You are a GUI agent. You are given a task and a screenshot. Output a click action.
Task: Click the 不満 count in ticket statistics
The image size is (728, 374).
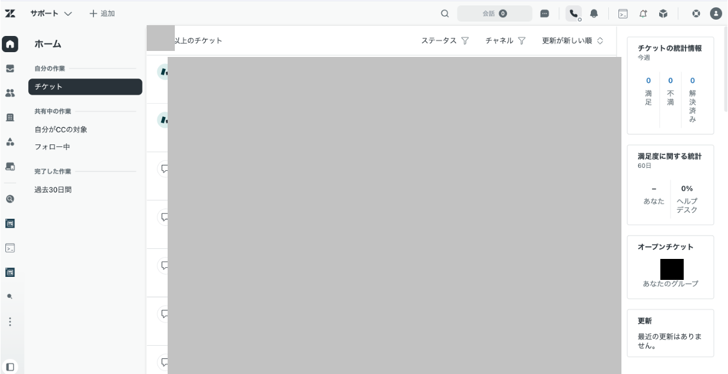coord(671,80)
